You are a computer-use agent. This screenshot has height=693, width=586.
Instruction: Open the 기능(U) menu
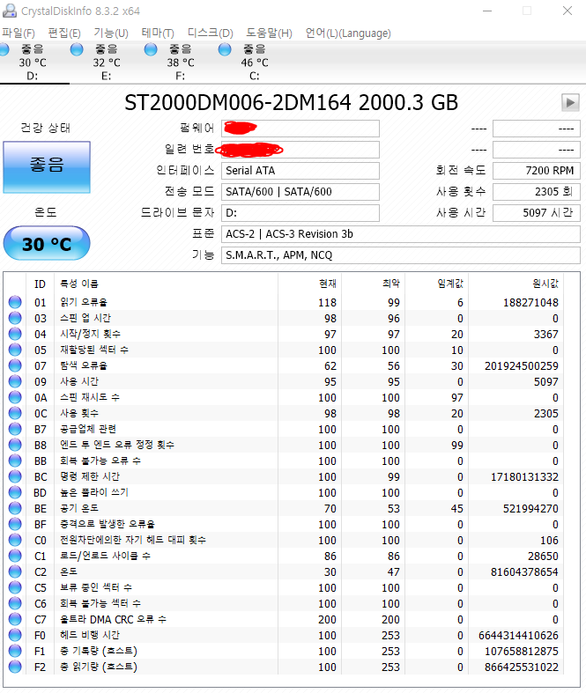click(x=110, y=33)
